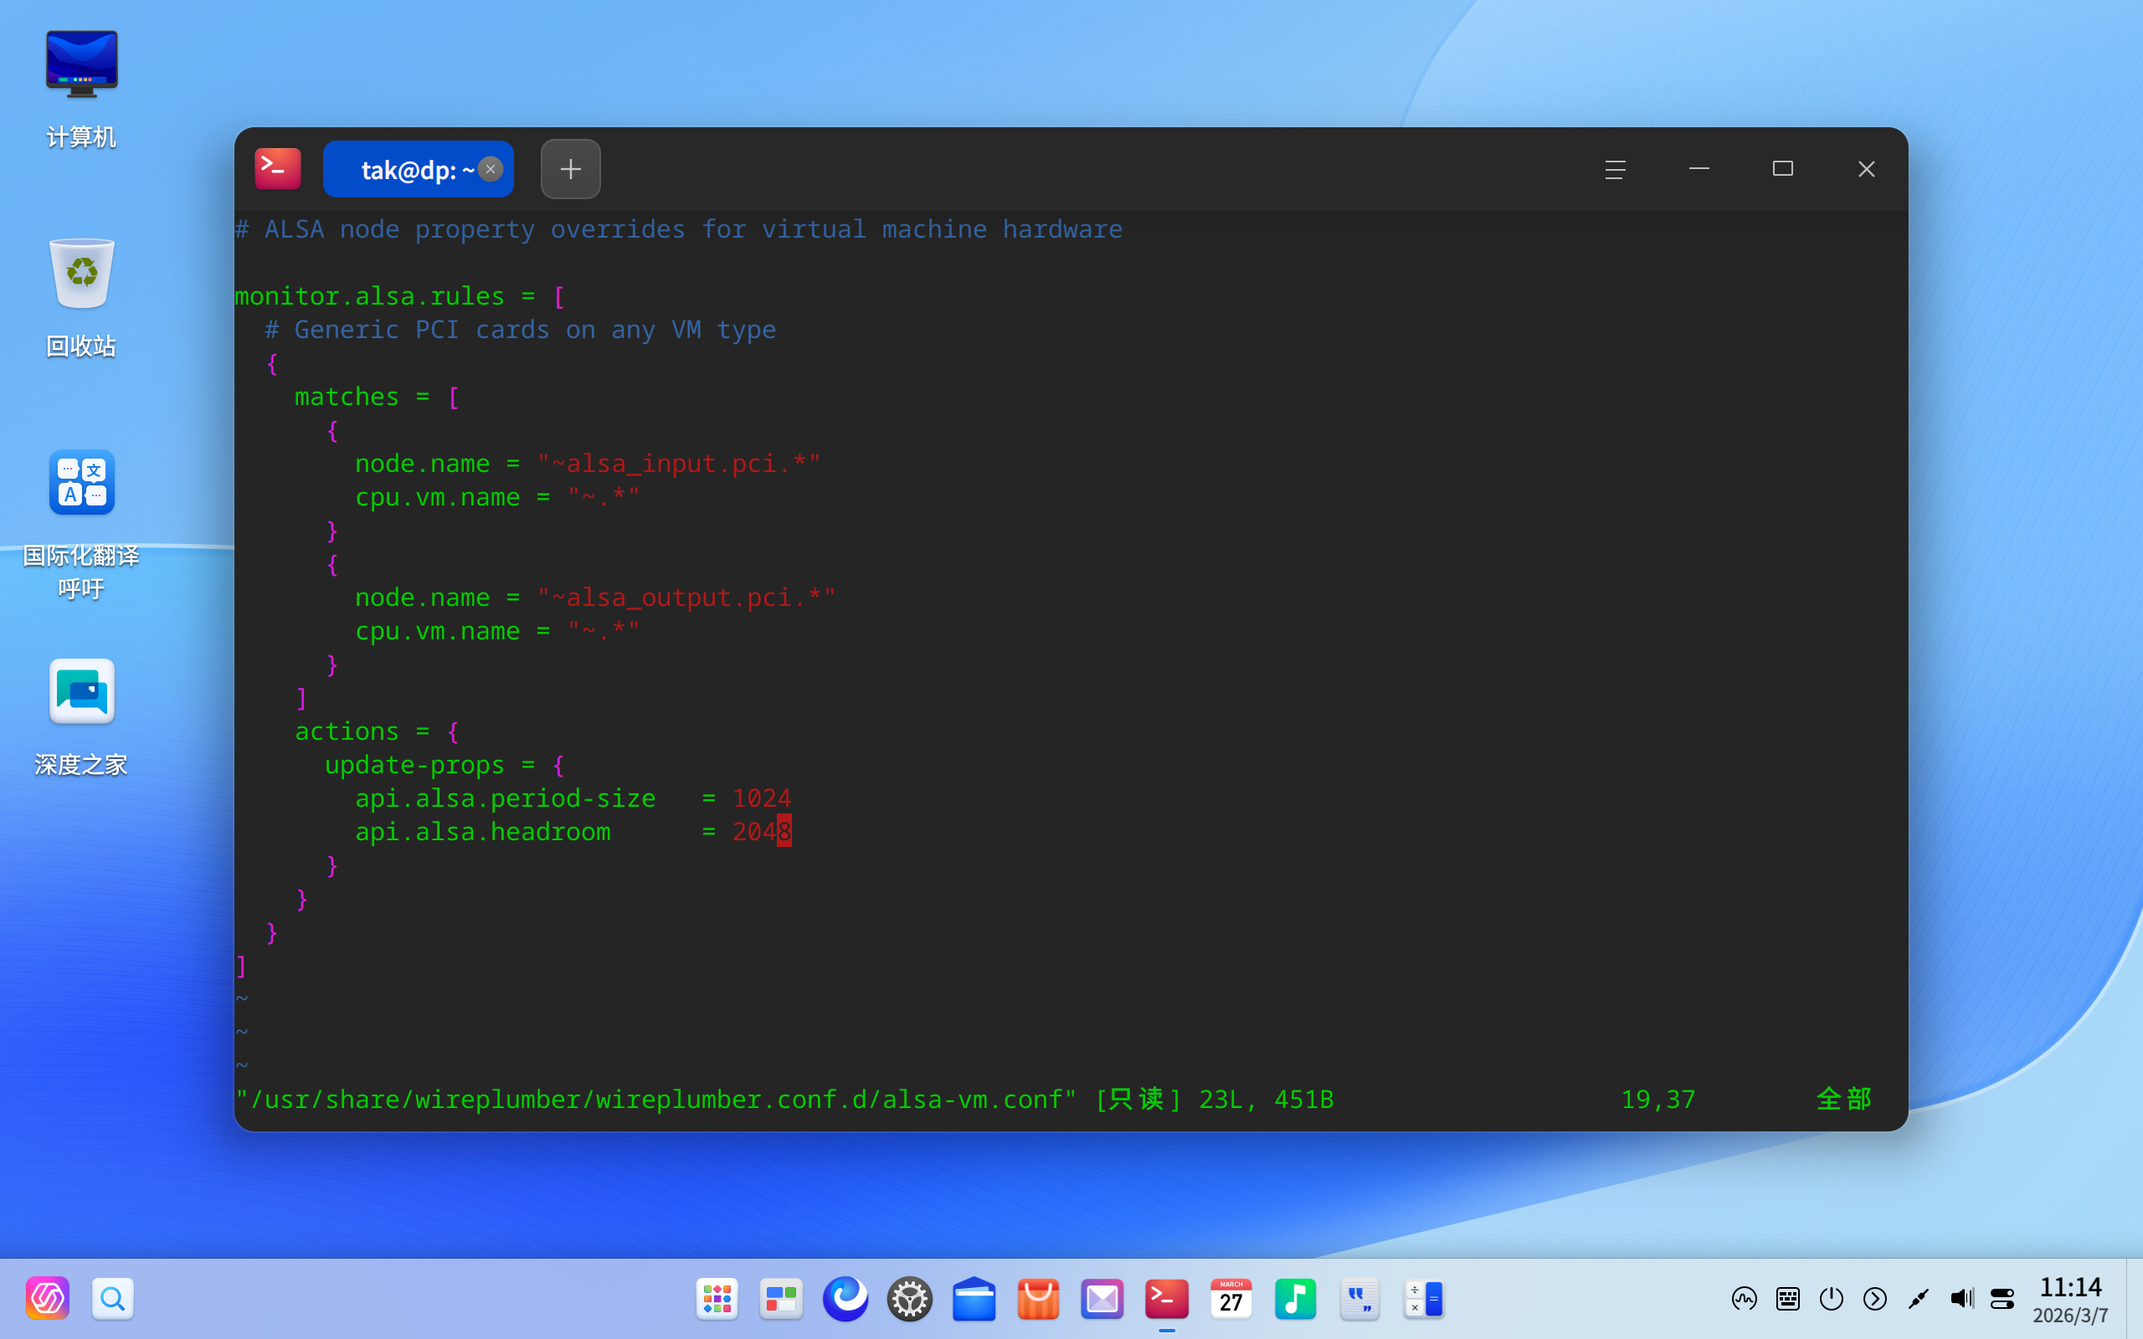
Task: Open the Calculator in the dock
Action: pos(1423,1299)
